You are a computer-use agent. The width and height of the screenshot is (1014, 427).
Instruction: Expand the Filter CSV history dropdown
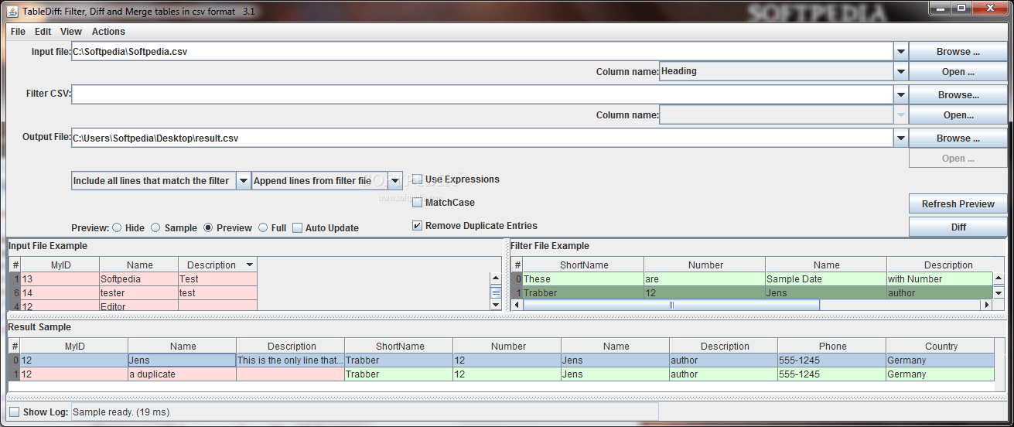(900, 95)
